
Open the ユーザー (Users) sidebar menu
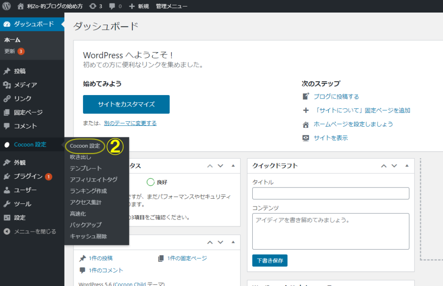click(25, 190)
